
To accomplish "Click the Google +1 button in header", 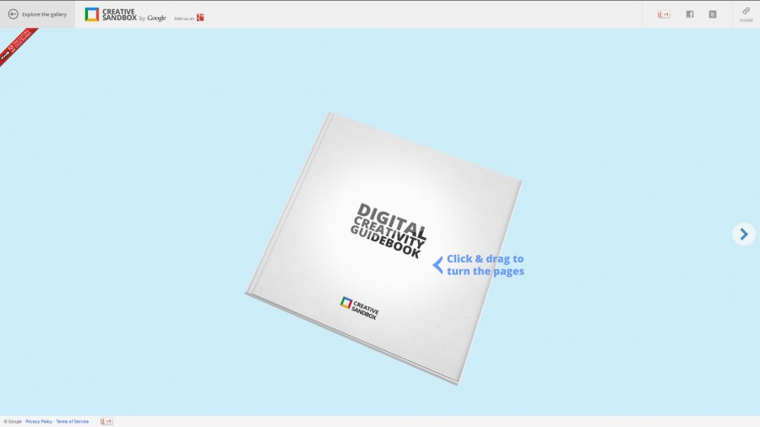I will coord(664,14).
